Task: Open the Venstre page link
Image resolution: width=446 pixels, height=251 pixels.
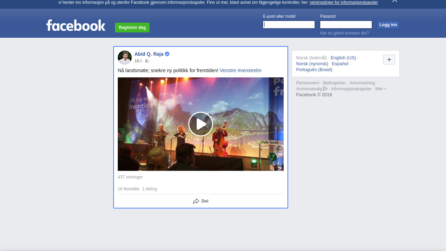Action: [228, 70]
